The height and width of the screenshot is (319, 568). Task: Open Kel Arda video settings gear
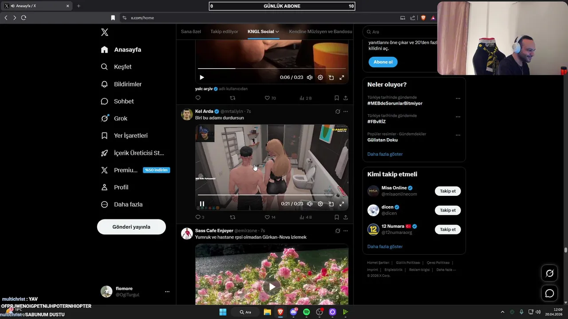320,204
